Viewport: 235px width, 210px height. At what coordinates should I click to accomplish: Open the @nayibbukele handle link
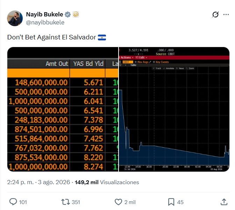coord(45,22)
